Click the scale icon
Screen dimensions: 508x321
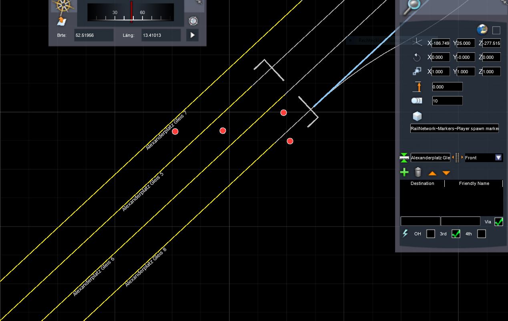point(417,71)
